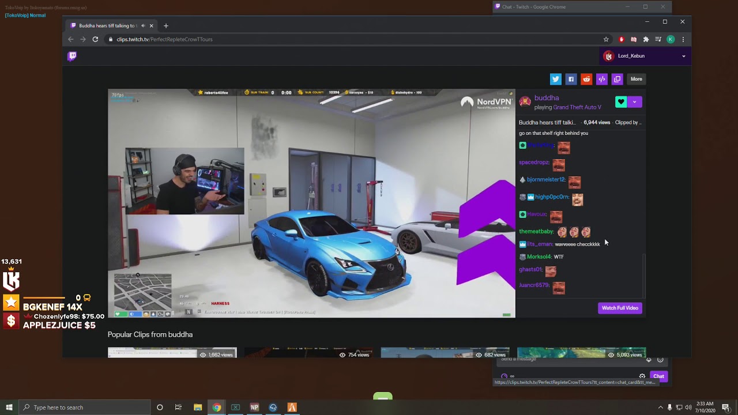
Task: Open notification center in taskbar
Action: point(726,408)
